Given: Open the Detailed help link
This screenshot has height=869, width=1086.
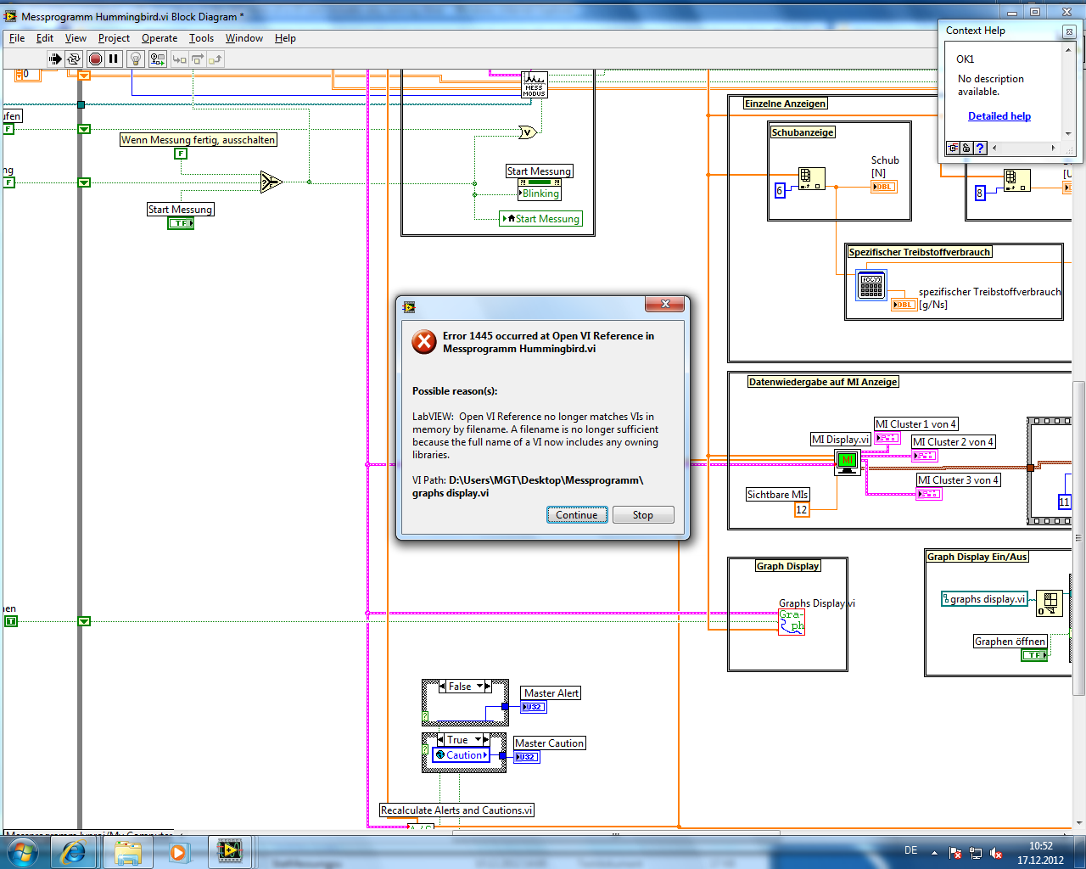Looking at the screenshot, I should point(999,116).
